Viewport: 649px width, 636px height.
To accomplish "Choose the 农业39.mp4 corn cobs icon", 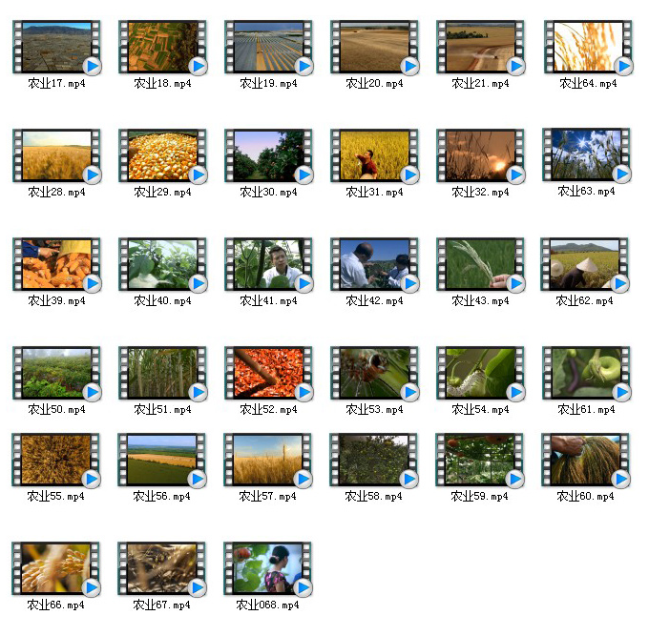I will [56, 265].
